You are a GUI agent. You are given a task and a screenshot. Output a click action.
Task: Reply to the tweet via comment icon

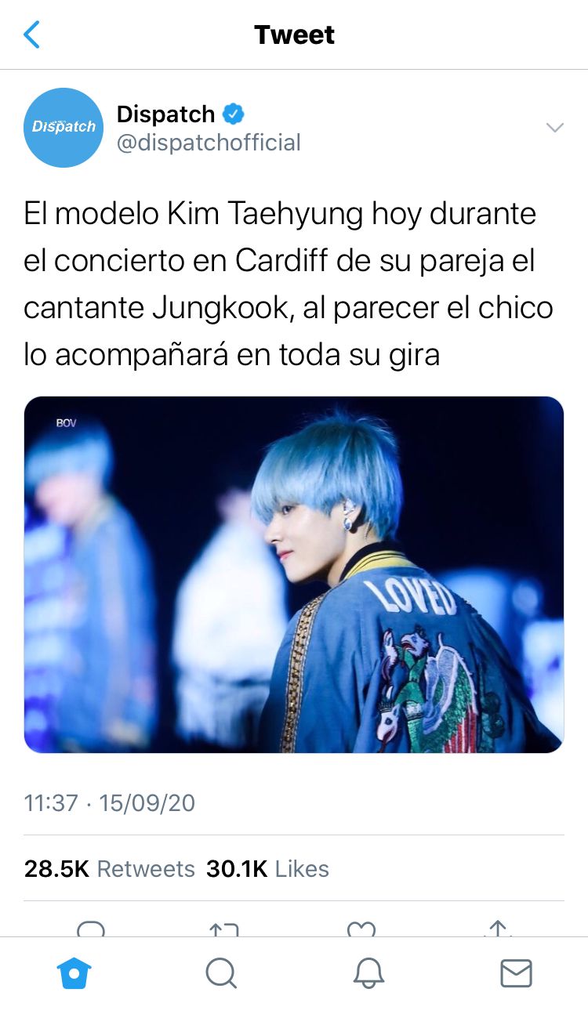pos(91,929)
